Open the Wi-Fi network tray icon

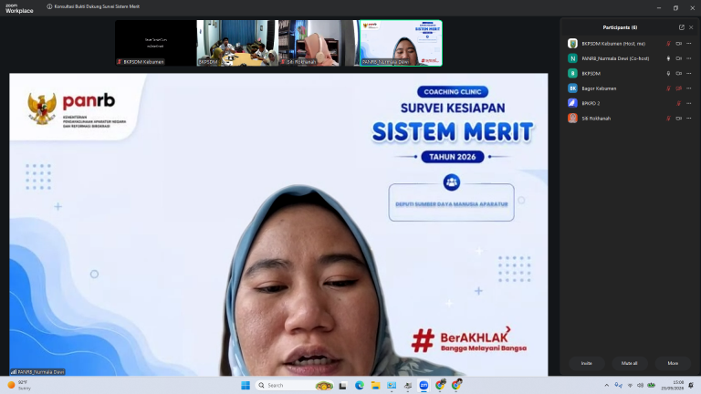[x=630, y=385]
